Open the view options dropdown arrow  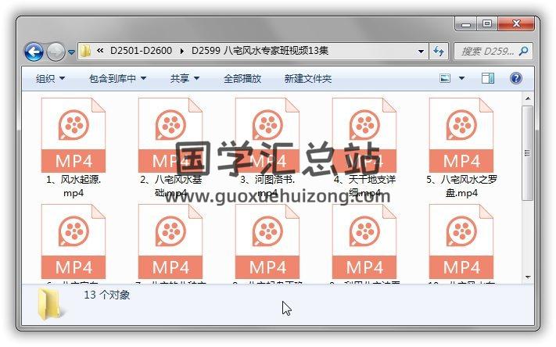461,78
